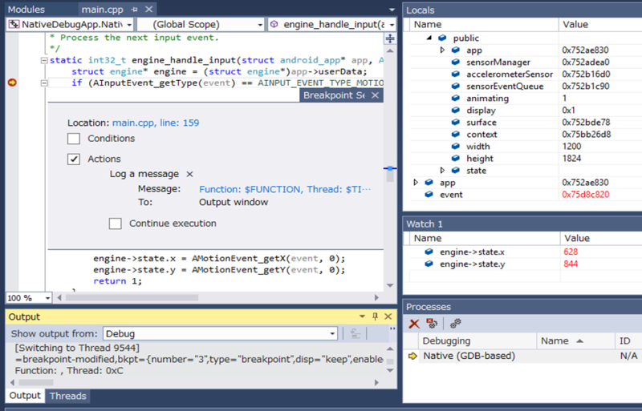The width and height of the screenshot is (642, 411).
Task: Uncheck the Actions checkbox
Action: (x=74, y=159)
